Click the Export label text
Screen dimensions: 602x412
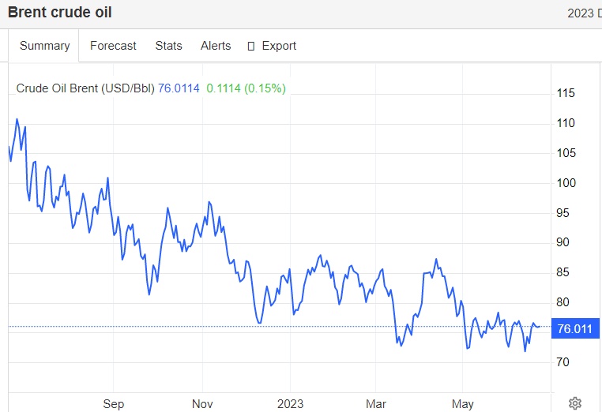coord(279,46)
